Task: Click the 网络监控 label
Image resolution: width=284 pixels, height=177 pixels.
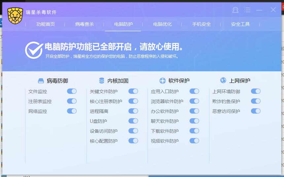Action: pyautogui.click(x=38, y=111)
